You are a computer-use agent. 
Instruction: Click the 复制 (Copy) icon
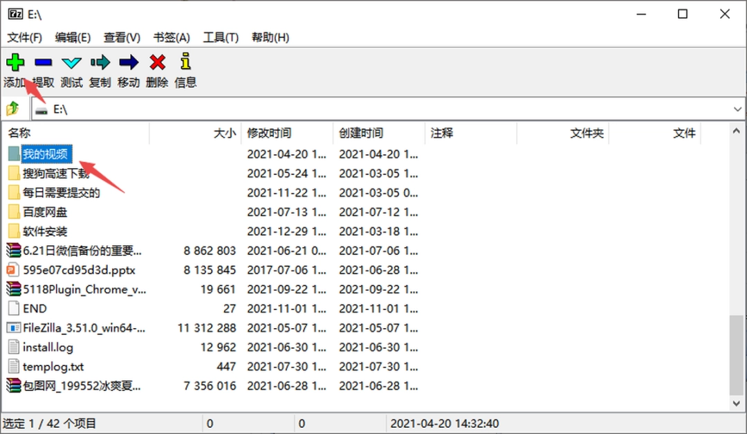tap(100, 62)
